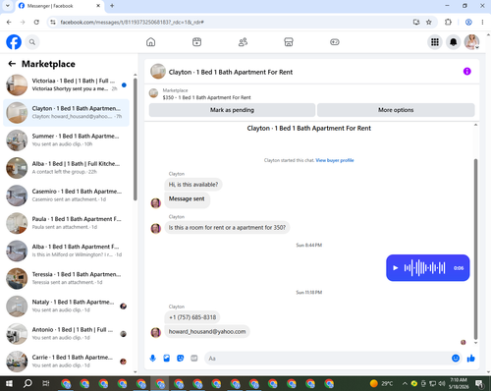Screen dimensions: 491x391
Task: Open Windows taskbar search
Action: [x=27, y=383]
